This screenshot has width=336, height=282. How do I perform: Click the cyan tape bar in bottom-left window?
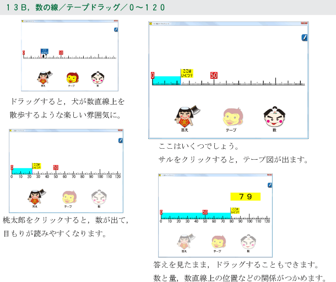pos(22,171)
